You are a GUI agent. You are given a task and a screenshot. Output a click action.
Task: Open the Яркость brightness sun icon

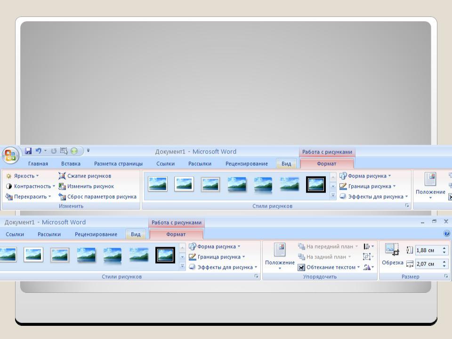[x=9, y=176]
